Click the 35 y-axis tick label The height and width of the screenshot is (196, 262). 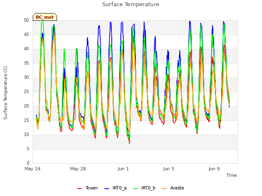point(26,63)
